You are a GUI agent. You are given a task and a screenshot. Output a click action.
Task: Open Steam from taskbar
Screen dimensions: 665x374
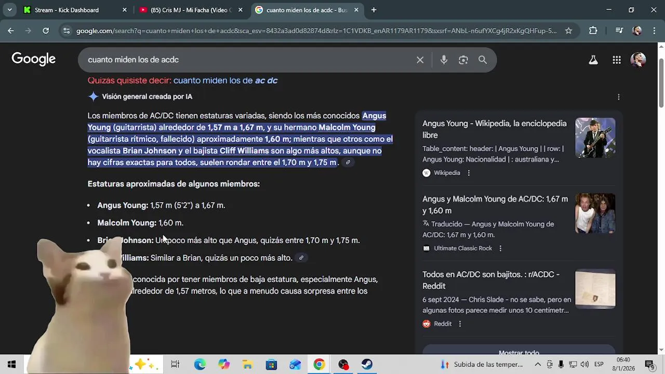pyautogui.click(x=367, y=364)
